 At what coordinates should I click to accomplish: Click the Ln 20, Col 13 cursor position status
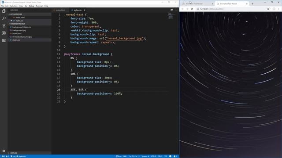pos(134,156)
